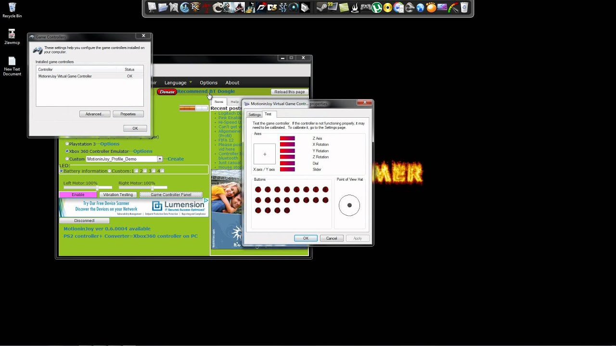The height and width of the screenshot is (346, 616).
Task: Switch to the Help tab
Action: click(234, 102)
